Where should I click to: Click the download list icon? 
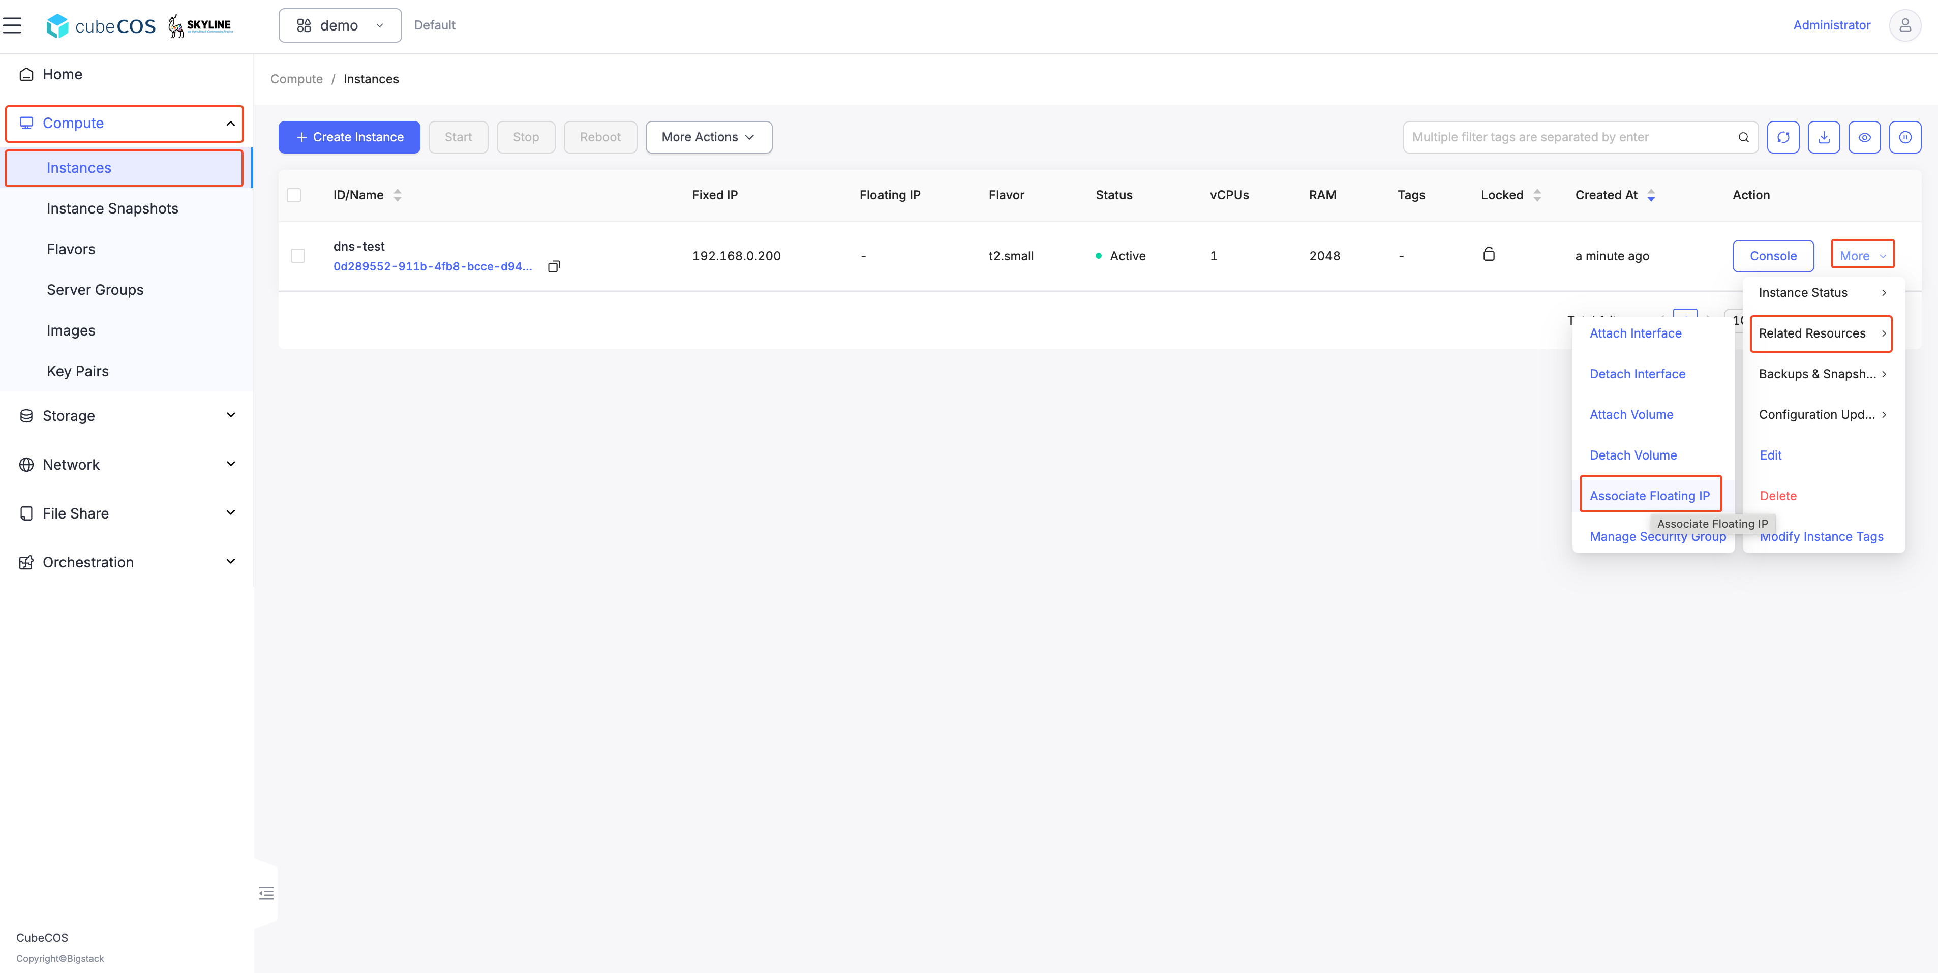pos(1824,137)
